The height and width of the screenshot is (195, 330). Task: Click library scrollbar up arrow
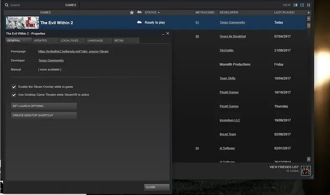(x=309, y=19)
